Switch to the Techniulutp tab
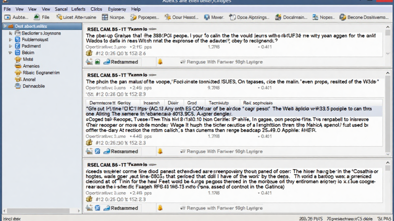Screen dimensions: 394x221 (x=219, y=103)
